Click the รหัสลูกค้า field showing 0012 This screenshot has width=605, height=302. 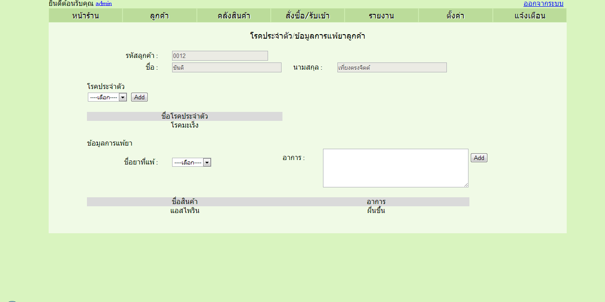[220, 56]
